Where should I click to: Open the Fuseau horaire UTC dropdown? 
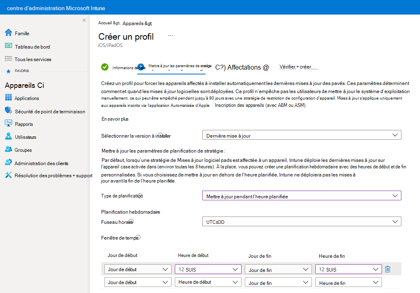[x=301, y=221]
